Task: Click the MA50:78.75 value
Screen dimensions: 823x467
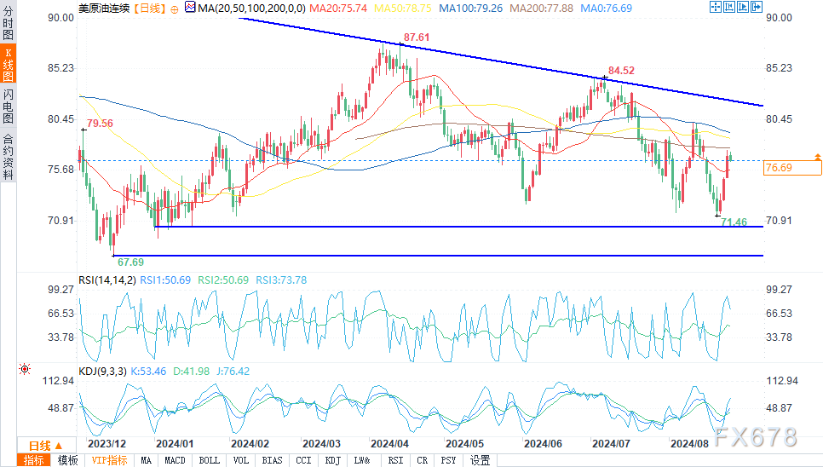Action: click(x=403, y=9)
